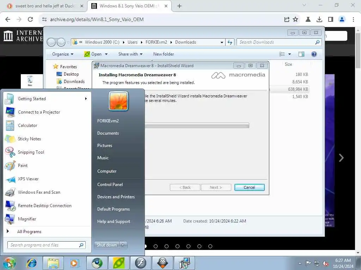The image size is (361, 270).
Task: Open Getting Started from Start menu
Action: click(47, 99)
